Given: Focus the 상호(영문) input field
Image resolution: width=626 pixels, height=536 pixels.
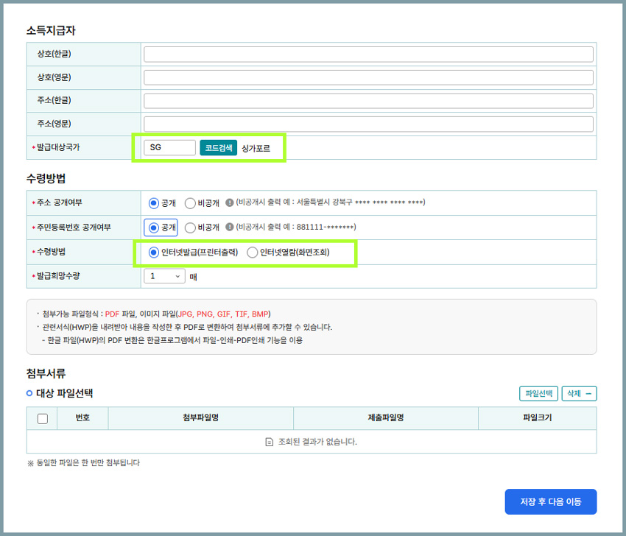Looking at the screenshot, I should 368,77.
